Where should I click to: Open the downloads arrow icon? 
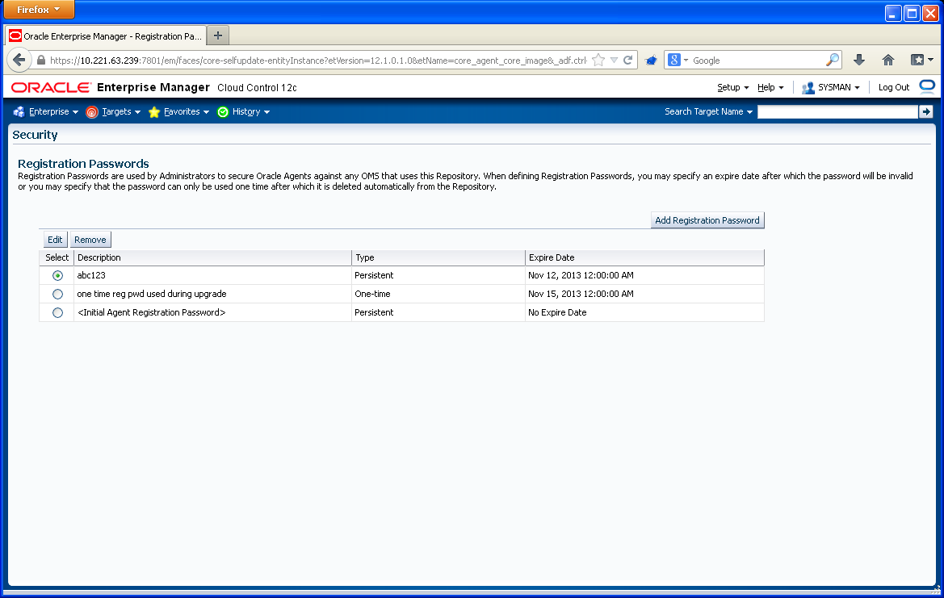coord(859,60)
